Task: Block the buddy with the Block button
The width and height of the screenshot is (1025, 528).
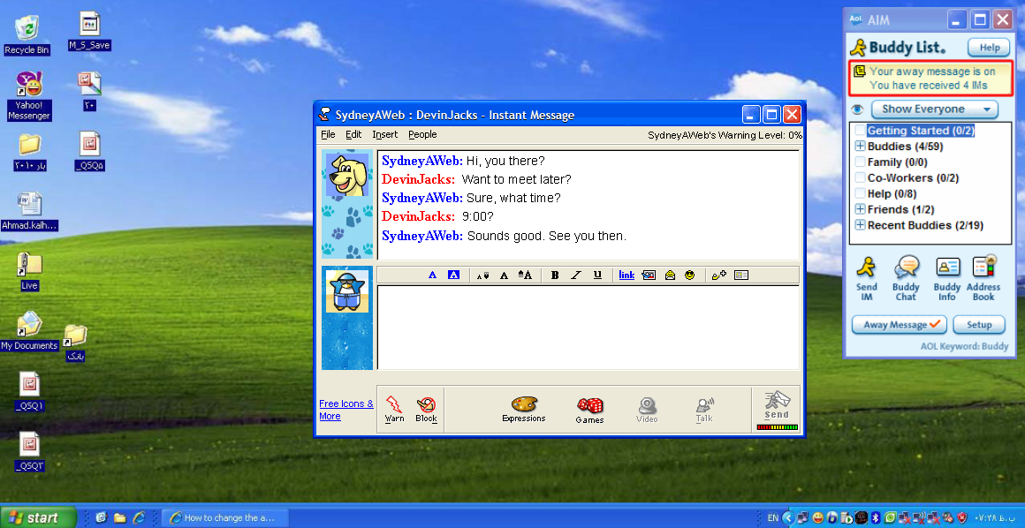Action: (426, 409)
